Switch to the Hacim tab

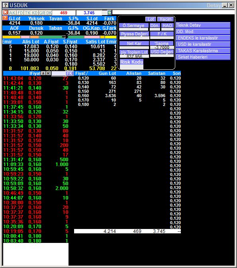[166, 19]
